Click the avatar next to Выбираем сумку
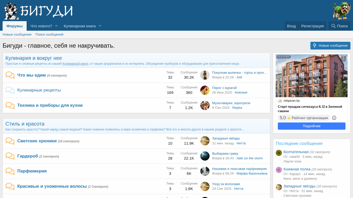Image resolution: width=353 pixels, height=198 pixels. [x=205, y=156]
